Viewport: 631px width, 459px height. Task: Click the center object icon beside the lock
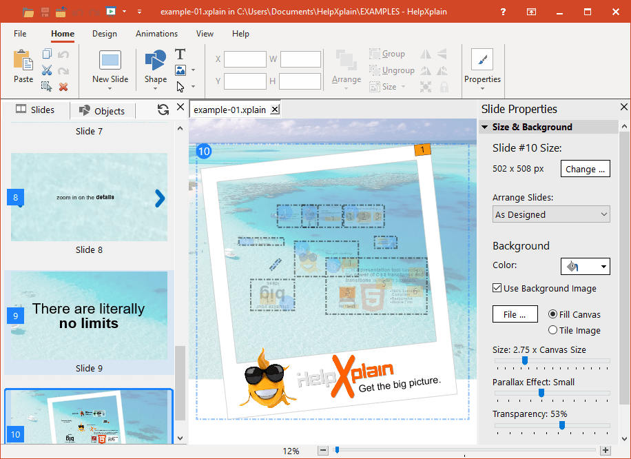426,87
